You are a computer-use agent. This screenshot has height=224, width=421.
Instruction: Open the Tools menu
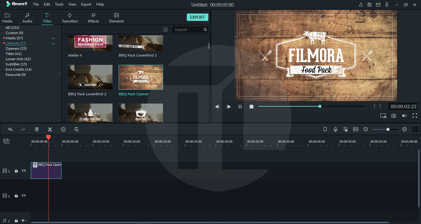(x=59, y=4)
